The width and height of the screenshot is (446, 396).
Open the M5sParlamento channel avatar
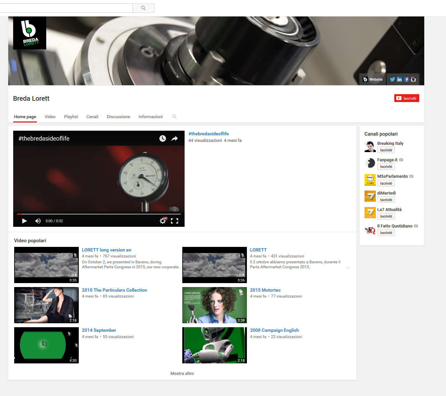[370, 180]
